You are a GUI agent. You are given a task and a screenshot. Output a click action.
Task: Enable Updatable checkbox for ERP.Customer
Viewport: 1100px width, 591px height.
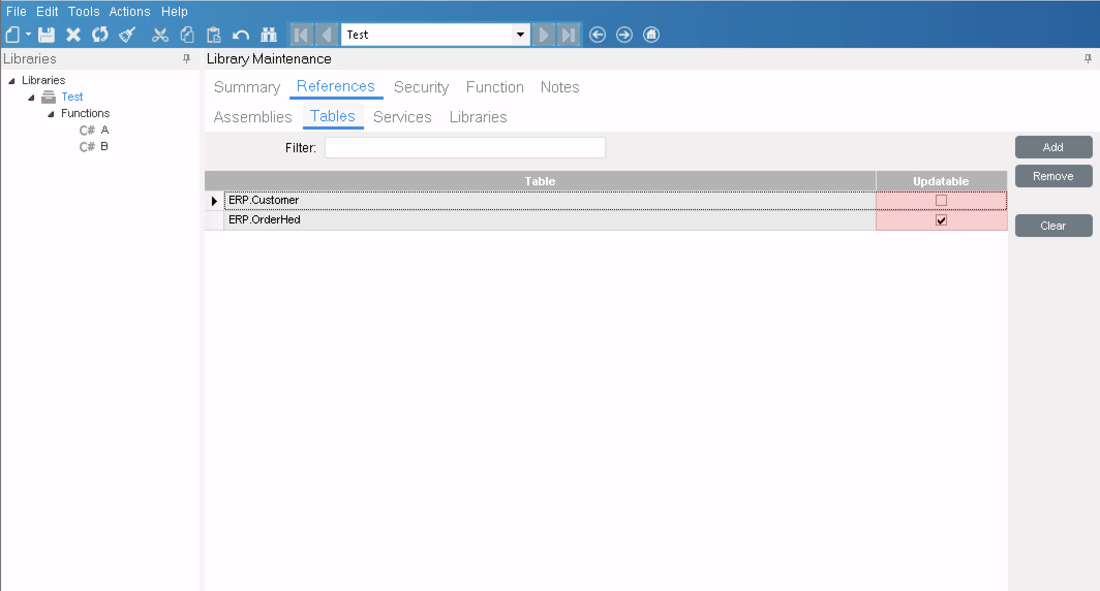pyautogui.click(x=941, y=200)
